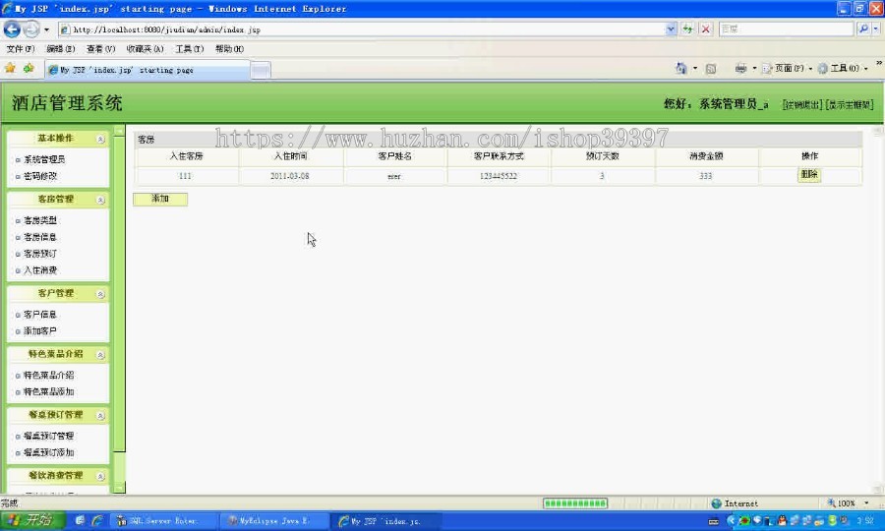The image size is (885, 531).
Task: Go forward with the browser Forward arrow
Action: pos(31,29)
